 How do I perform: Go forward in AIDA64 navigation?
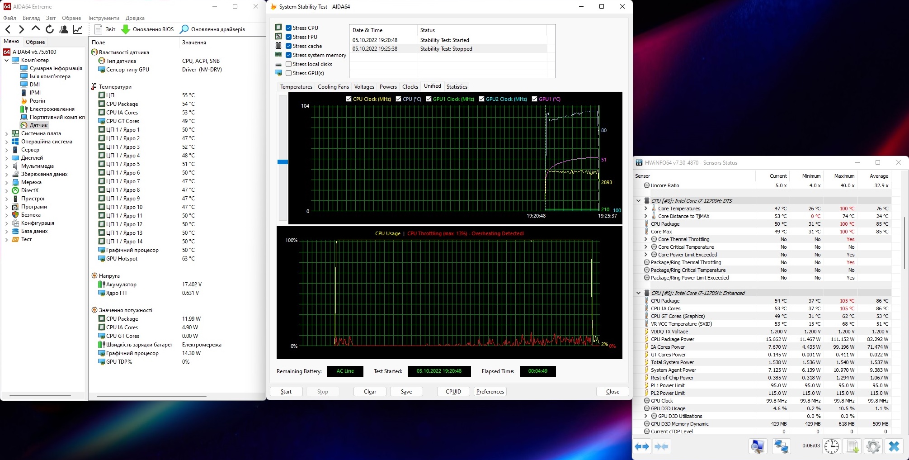pyautogui.click(x=21, y=29)
